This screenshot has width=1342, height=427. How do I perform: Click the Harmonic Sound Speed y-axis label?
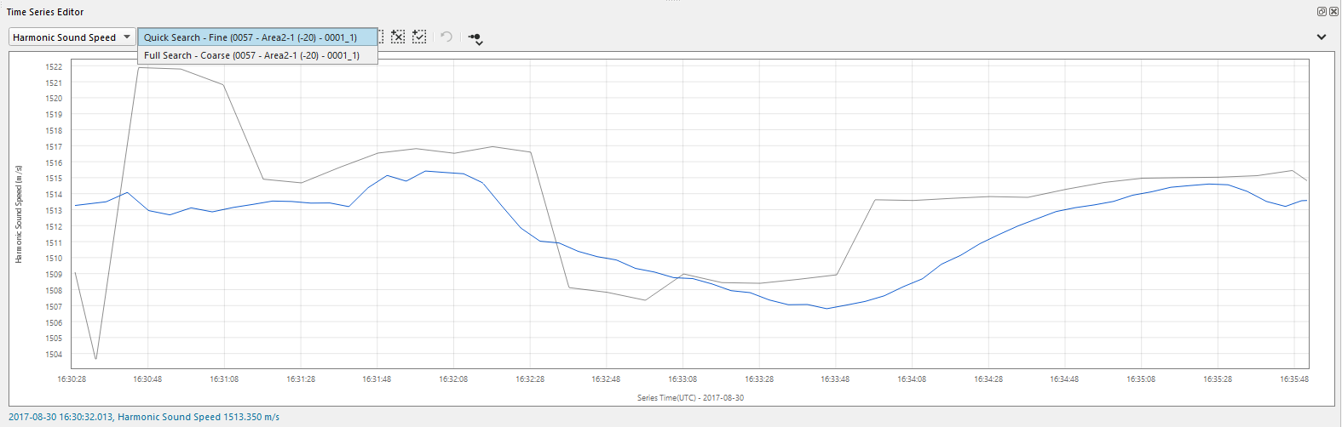pos(19,214)
